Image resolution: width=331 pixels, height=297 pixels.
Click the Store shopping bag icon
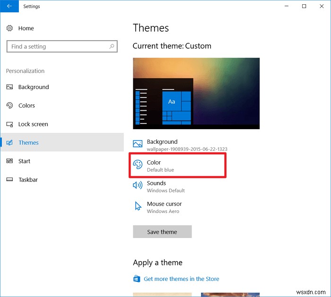(137, 279)
